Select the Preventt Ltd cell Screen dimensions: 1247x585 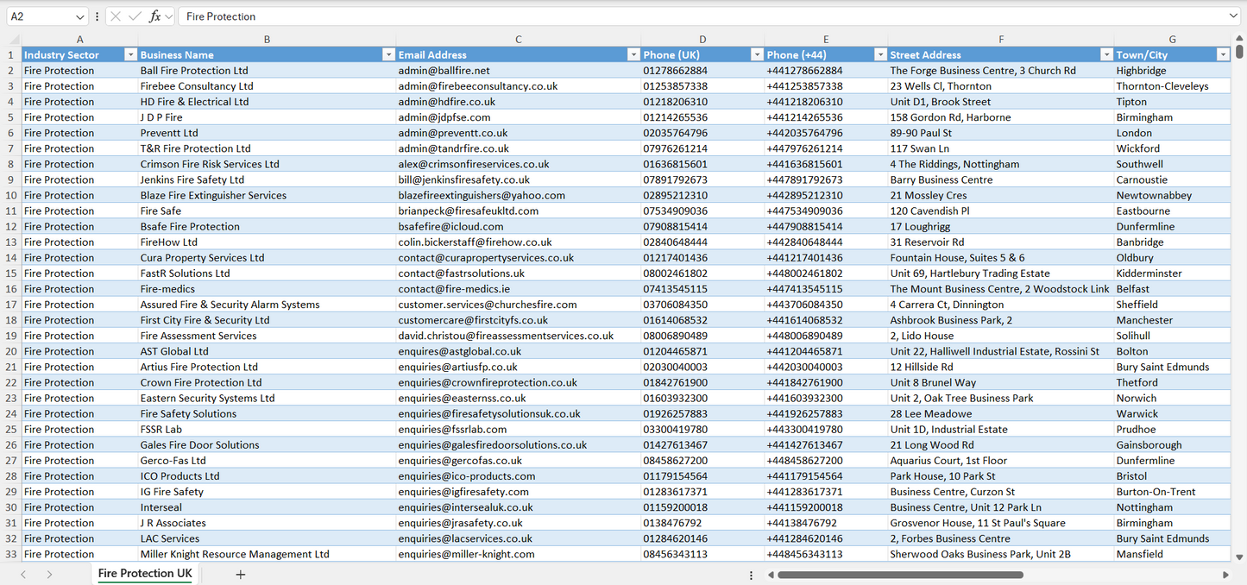pos(268,133)
